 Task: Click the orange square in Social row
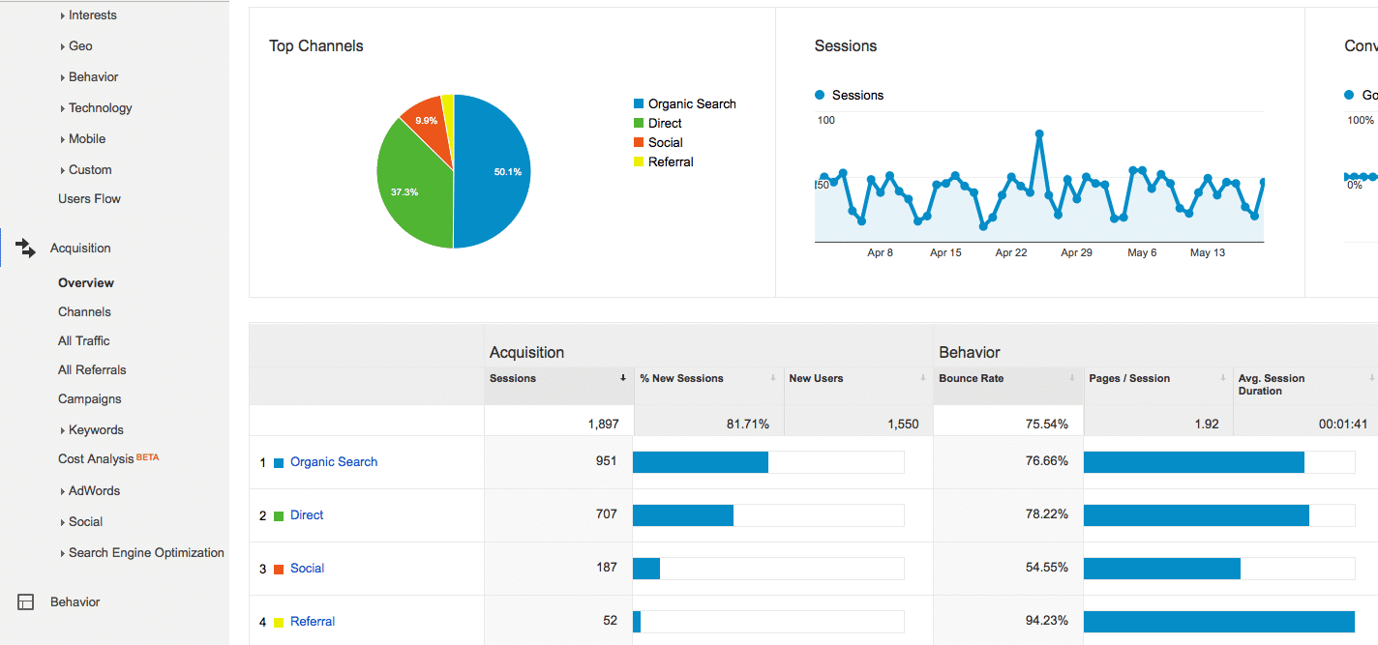[279, 569]
